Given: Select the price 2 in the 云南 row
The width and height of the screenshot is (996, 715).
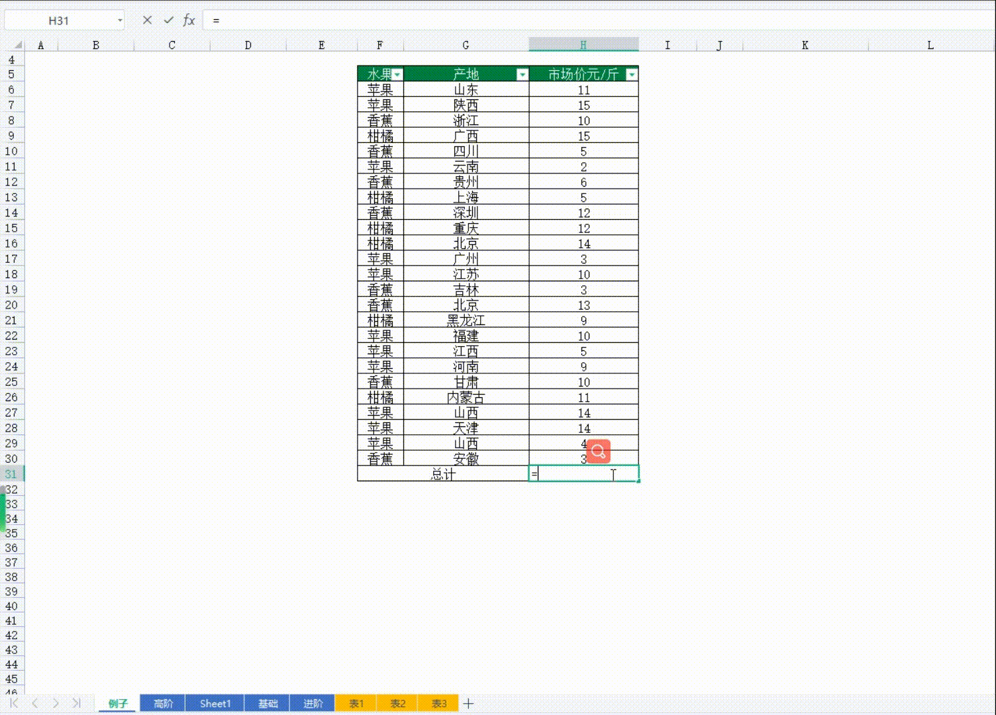Looking at the screenshot, I should (583, 166).
